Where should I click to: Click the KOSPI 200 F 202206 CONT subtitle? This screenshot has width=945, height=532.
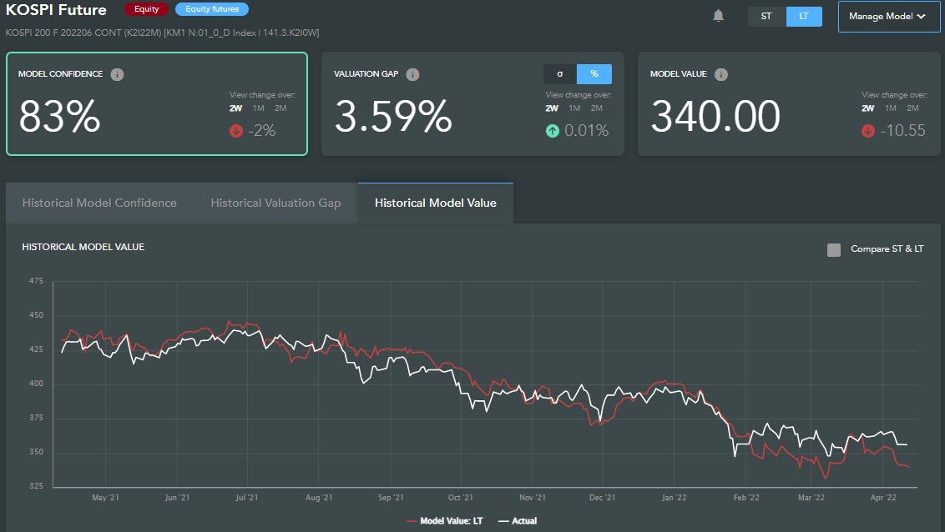click(162, 33)
